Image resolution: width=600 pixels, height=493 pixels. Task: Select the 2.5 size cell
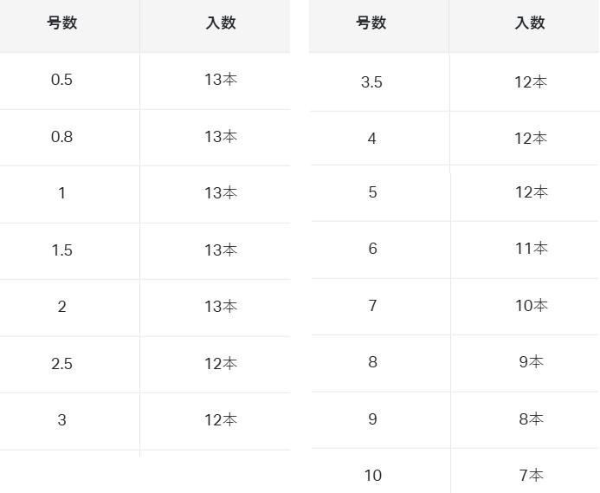point(61,364)
